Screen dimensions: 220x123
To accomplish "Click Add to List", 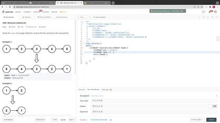I will (31, 27).
